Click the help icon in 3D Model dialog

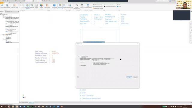coord(78,77)
